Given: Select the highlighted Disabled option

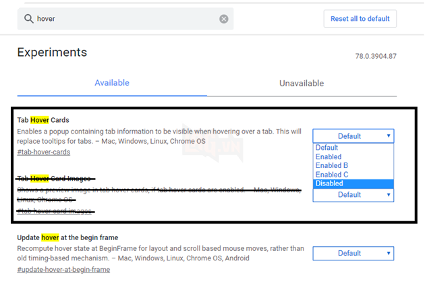Looking at the screenshot, I should tap(353, 183).
